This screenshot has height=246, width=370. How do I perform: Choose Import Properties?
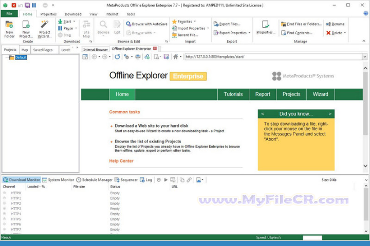click(x=189, y=28)
